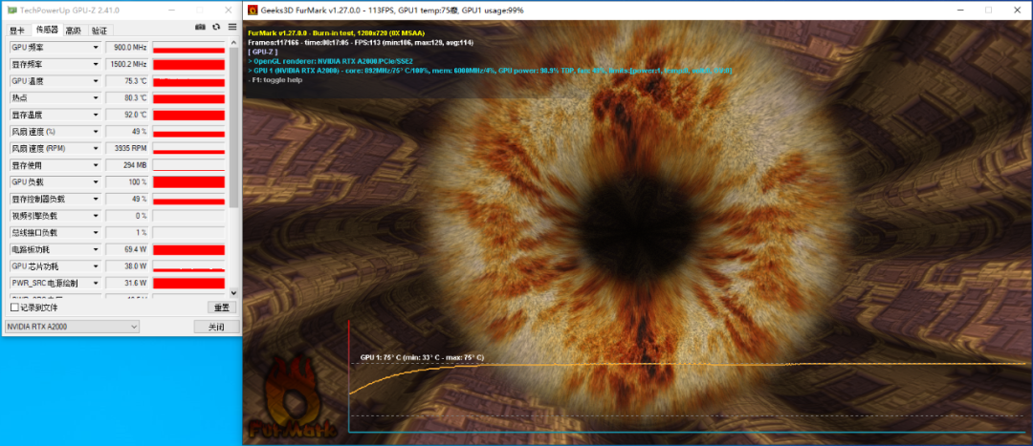Open the GPU 负载 sensor dropdown
The image size is (1033, 446).
click(x=96, y=182)
